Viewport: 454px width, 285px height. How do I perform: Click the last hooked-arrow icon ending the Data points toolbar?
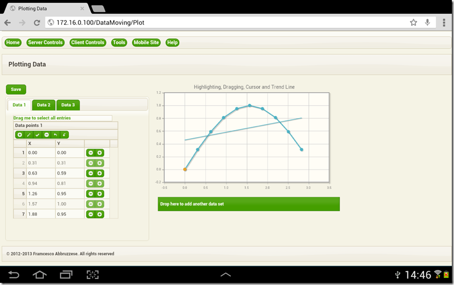[x=64, y=135]
